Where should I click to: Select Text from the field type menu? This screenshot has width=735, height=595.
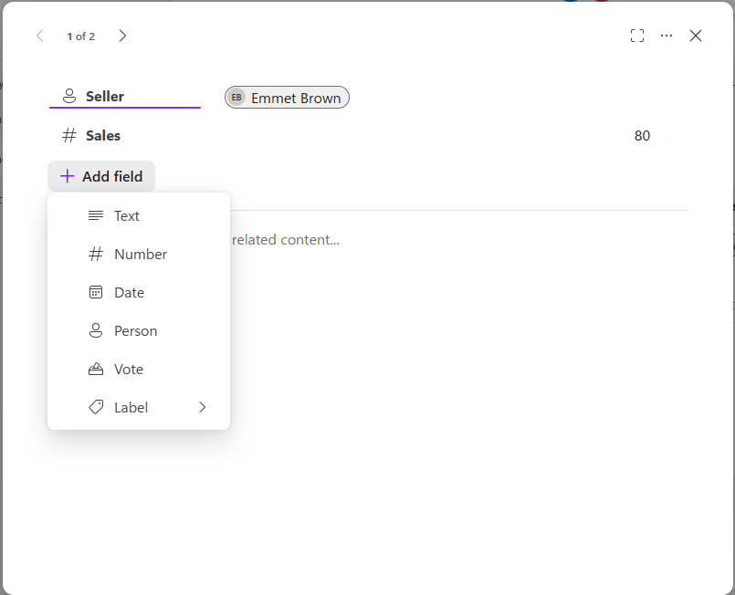[x=127, y=216]
